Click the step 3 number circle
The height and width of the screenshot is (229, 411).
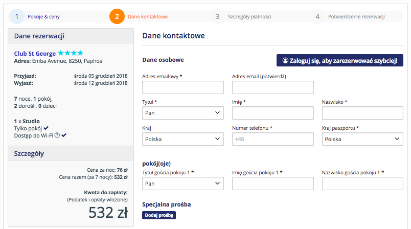217,16
